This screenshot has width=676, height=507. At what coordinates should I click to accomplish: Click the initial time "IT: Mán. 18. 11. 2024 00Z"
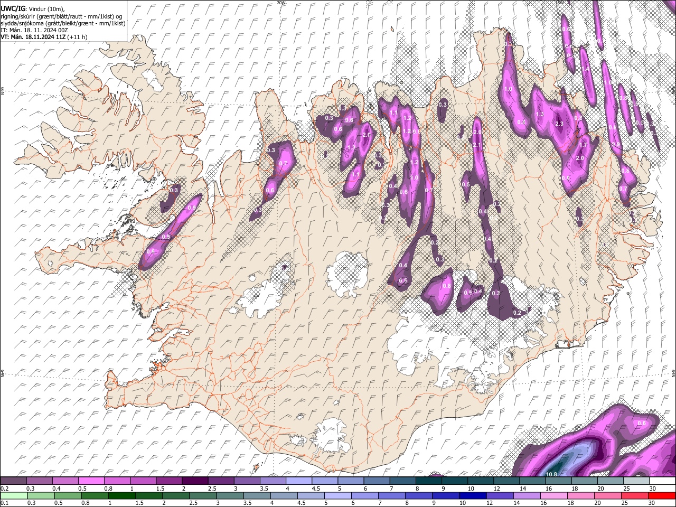[34, 30]
